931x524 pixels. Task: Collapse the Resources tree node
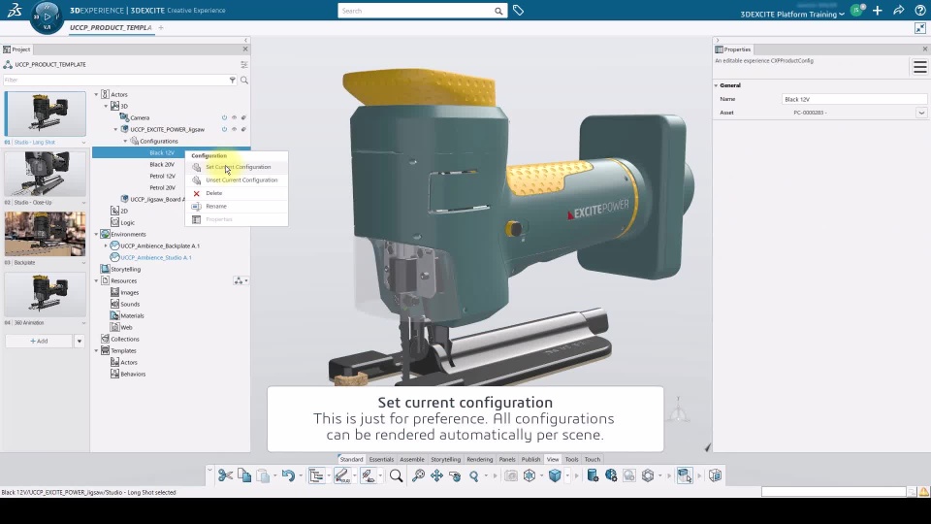96,280
